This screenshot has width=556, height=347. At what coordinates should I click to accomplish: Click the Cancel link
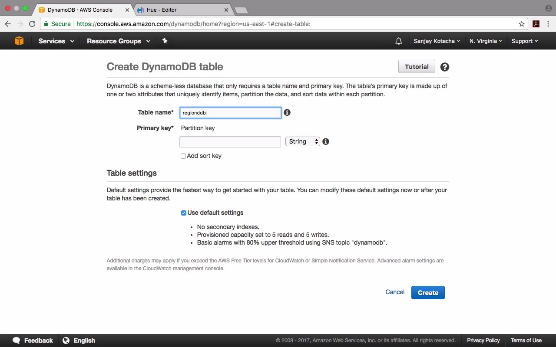(x=395, y=292)
